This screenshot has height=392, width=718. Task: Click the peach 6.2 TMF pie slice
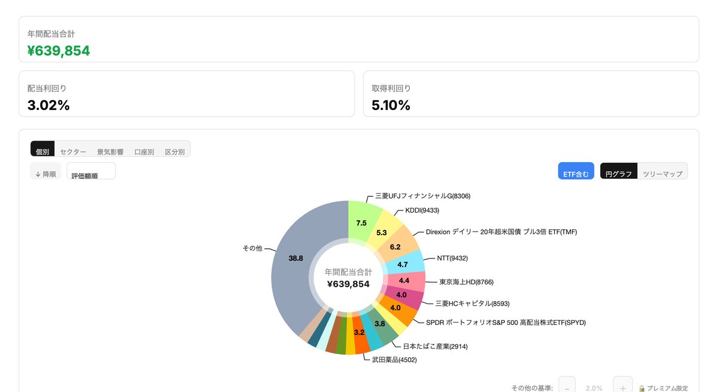tap(395, 246)
